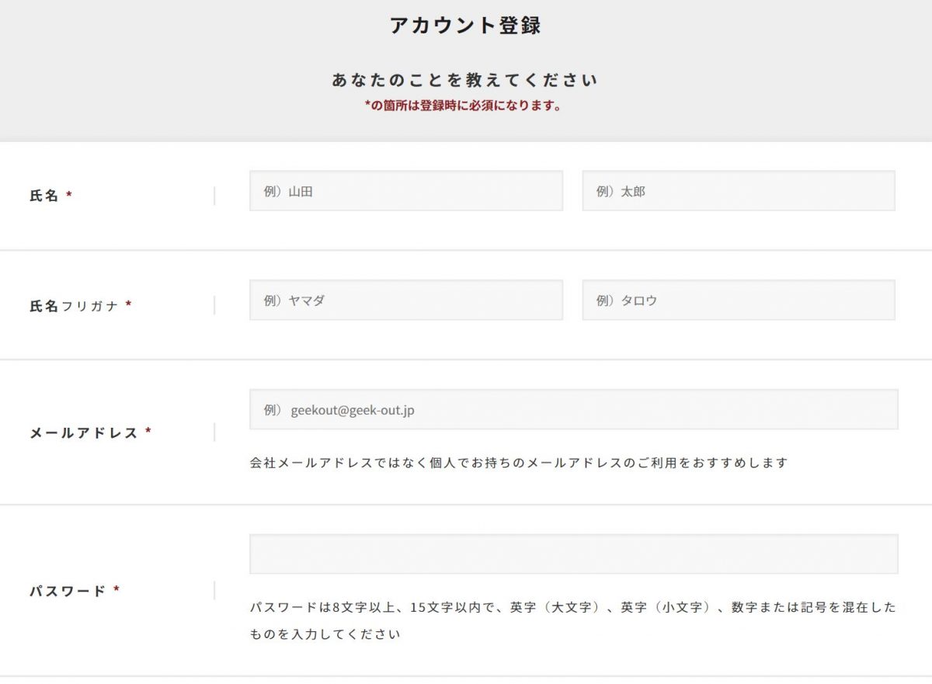Click the 氏名 field label
This screenshot has height=684, width=932.
[x=44, y=196]
